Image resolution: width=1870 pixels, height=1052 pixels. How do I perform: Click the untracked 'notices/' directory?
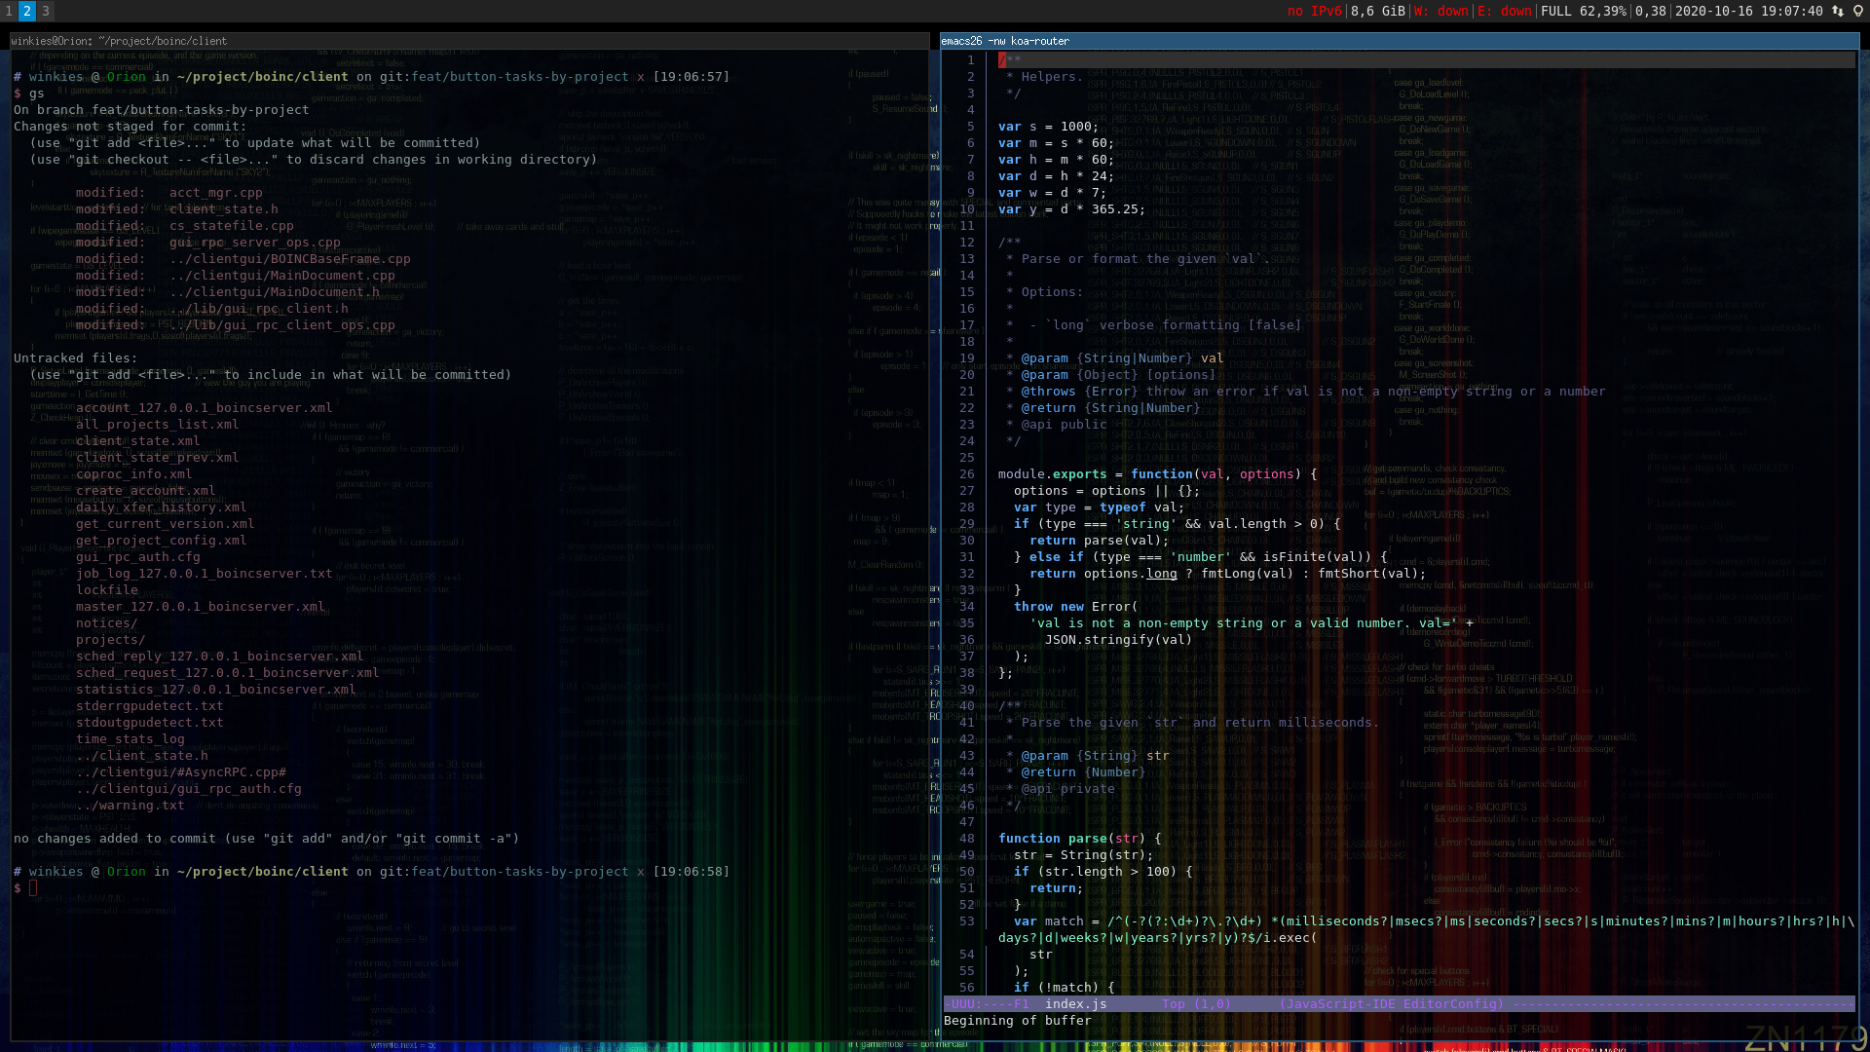click(107, 623)
